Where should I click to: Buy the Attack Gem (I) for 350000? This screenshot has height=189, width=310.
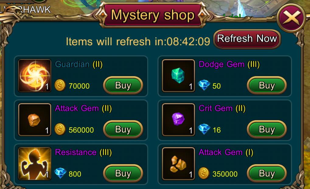click(x=267, y=174)
